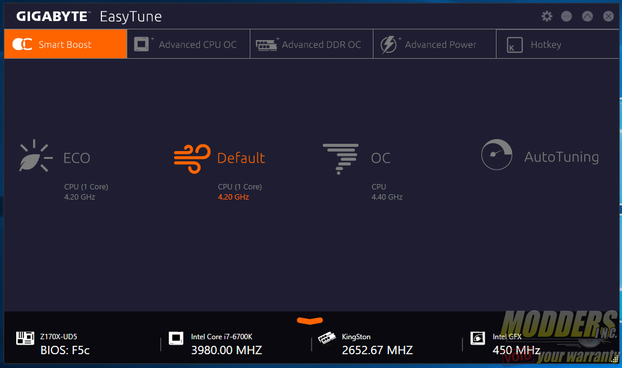
Task: Click the round dash button beside the gear
Action: pyautogui.click(x=567, y=16)
